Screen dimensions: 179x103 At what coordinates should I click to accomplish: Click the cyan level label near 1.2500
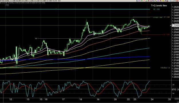(156, 9)
